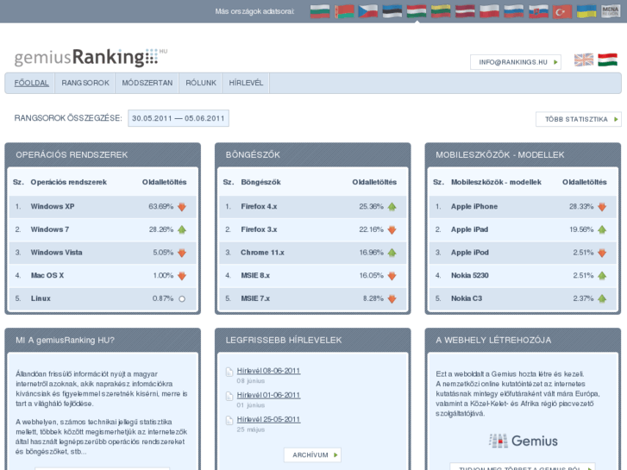Click the Chrome 11.x row label
The width and height of the screenshot is (627, 470).
click(262, 253)
